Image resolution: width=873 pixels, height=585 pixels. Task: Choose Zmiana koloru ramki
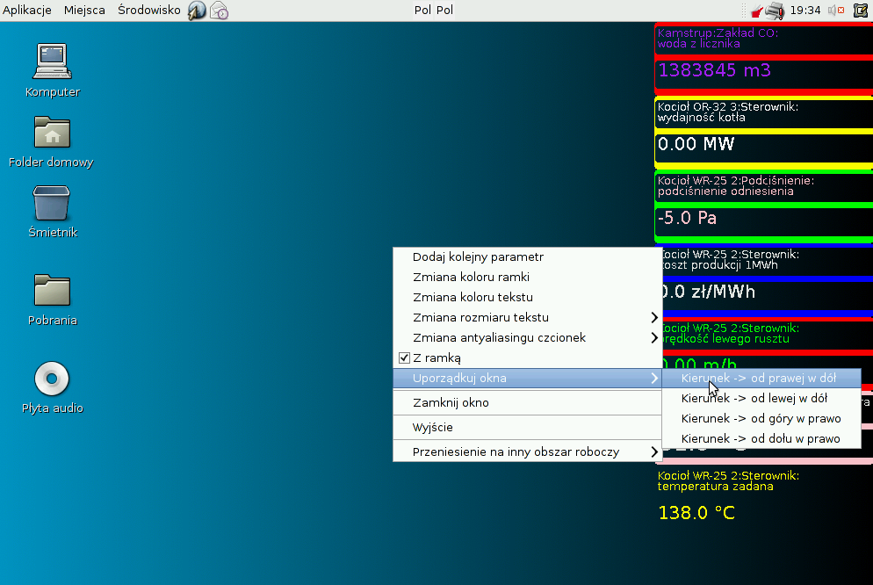(527, 278)
